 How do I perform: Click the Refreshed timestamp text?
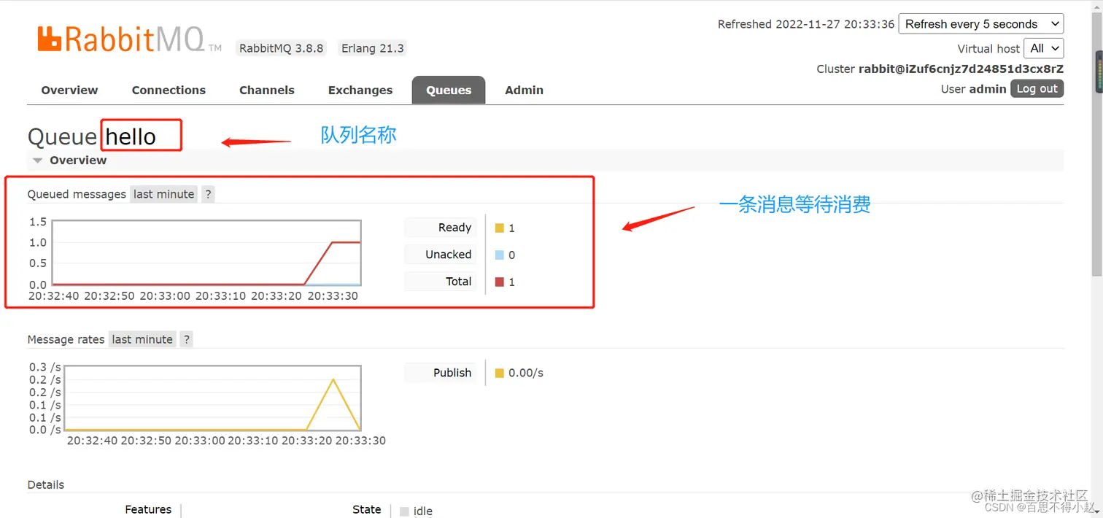point(806,24)
